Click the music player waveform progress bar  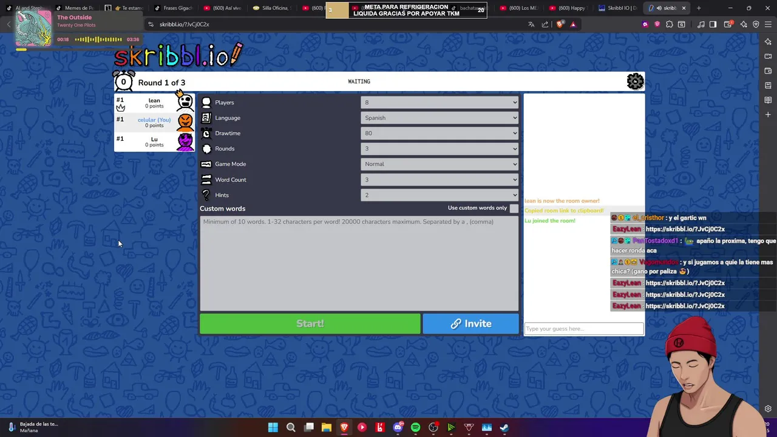point(98,39)
